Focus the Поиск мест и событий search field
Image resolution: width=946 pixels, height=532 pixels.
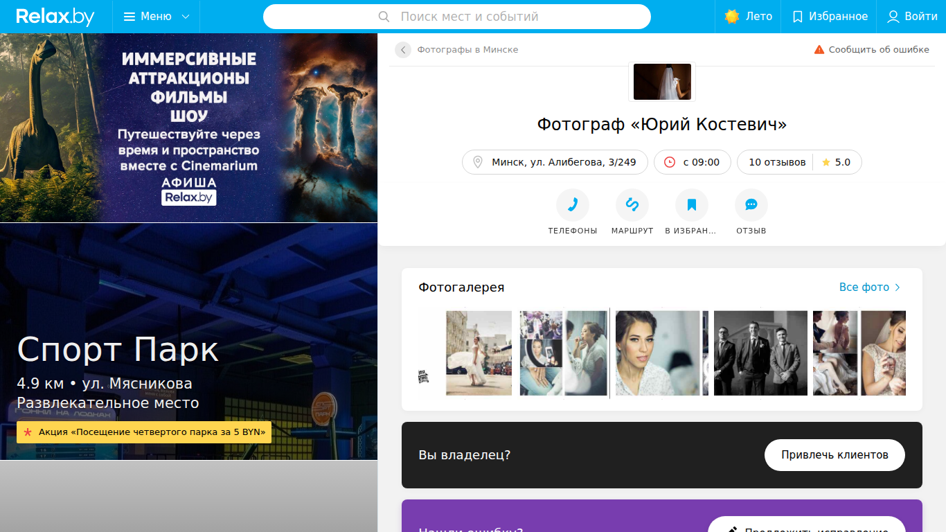457,17
